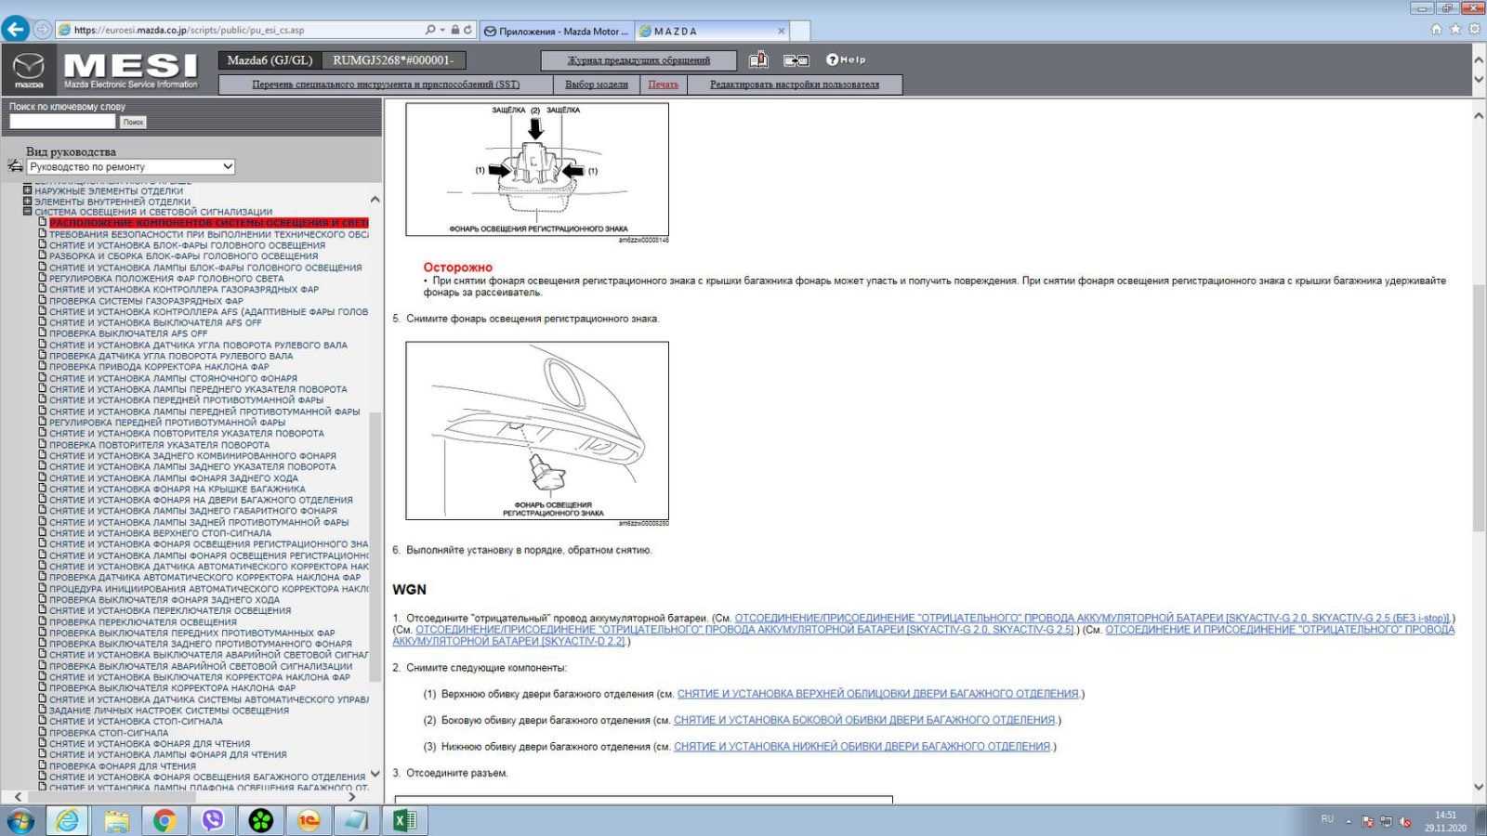
Task: Select РЕГУЛИРОВКА ПОЛОЖЕНИЯ ФАР ГОЛОВНОГО СВЕТА
Action: pyautogui.click(x=166, y=278)
